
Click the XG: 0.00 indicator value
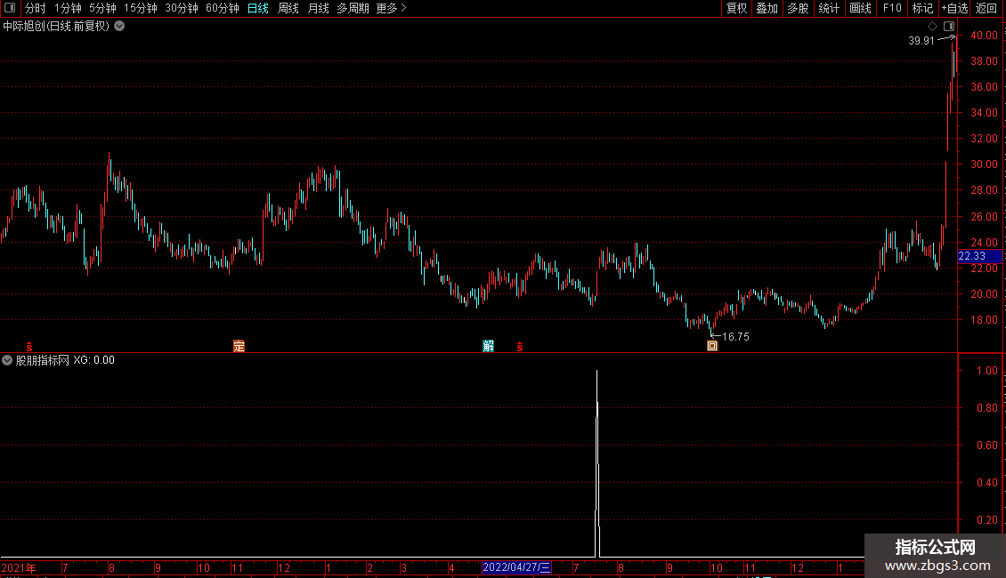point(93,360)
